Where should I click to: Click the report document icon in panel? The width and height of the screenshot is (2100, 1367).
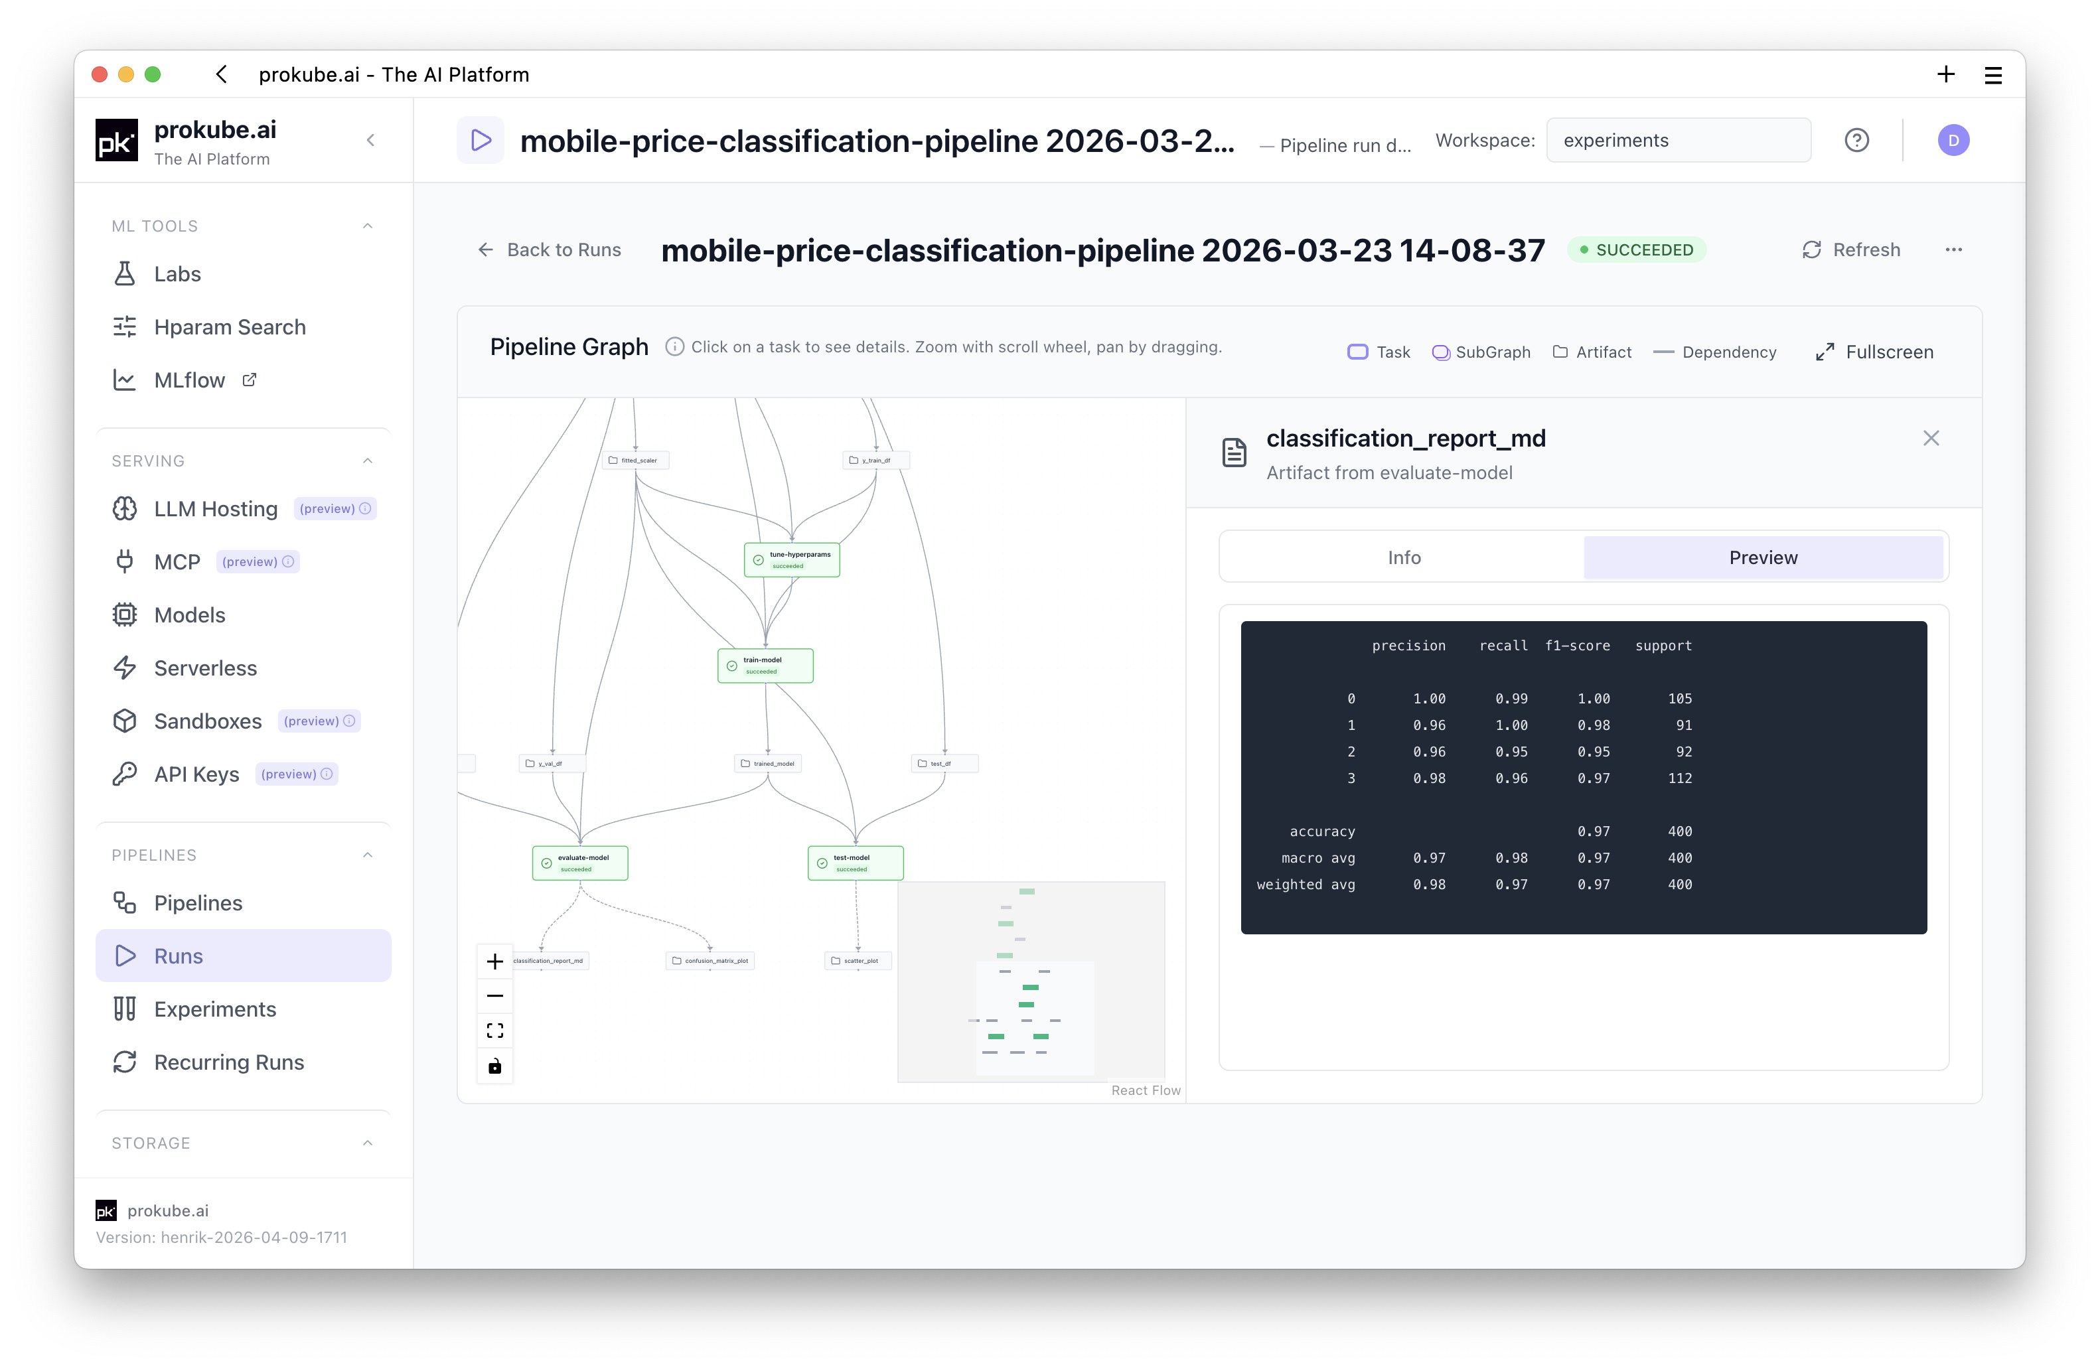coord(1234,453)
